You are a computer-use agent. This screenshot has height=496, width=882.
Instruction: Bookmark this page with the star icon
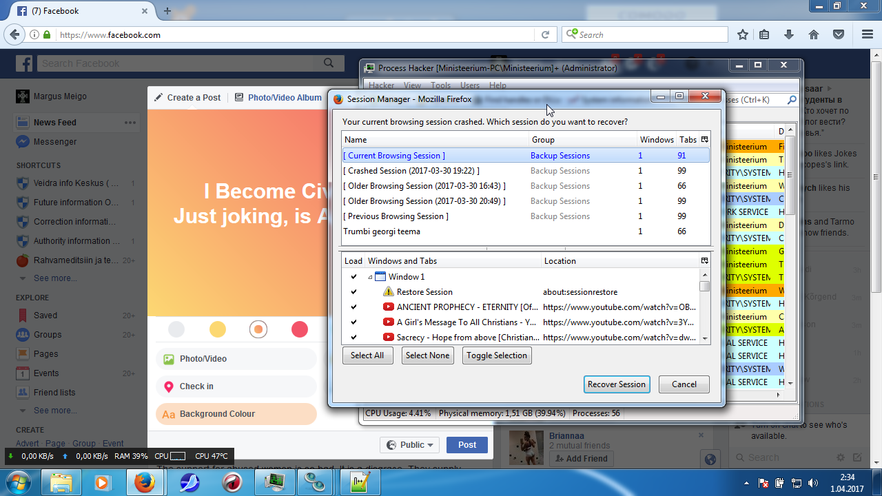click(x=743, y=34)
